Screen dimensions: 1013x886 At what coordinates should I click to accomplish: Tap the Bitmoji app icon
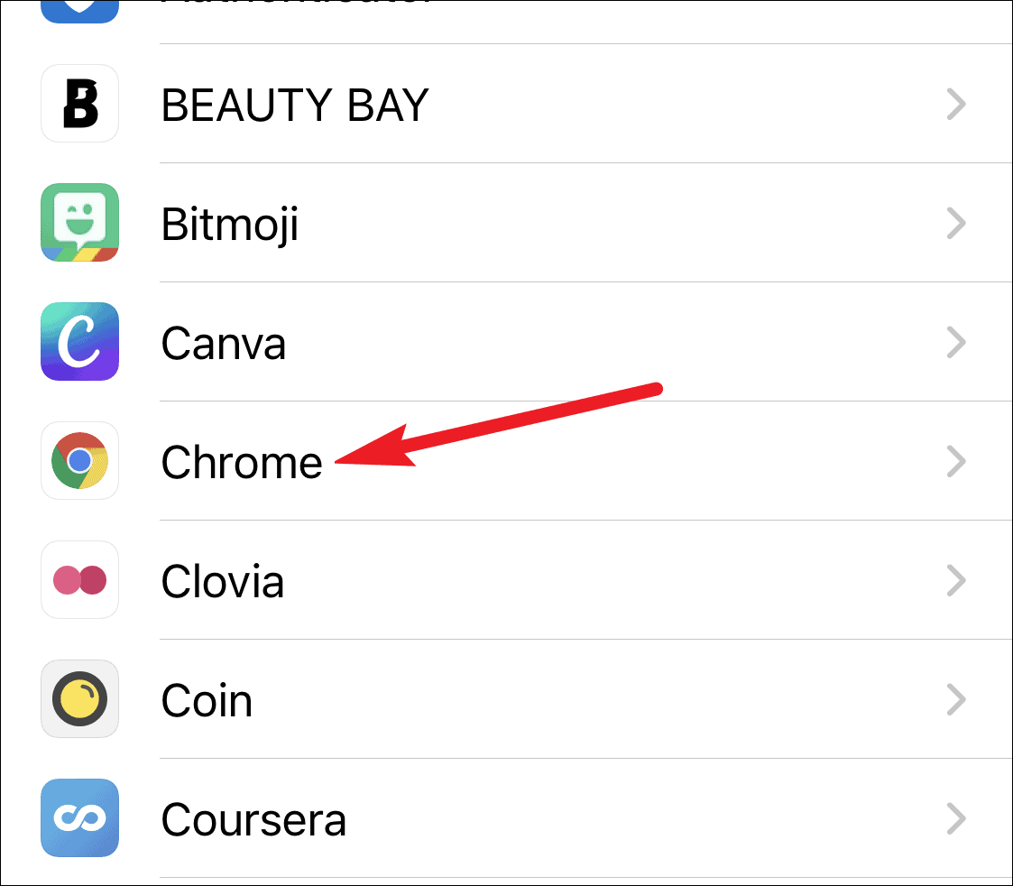(79, 222)
